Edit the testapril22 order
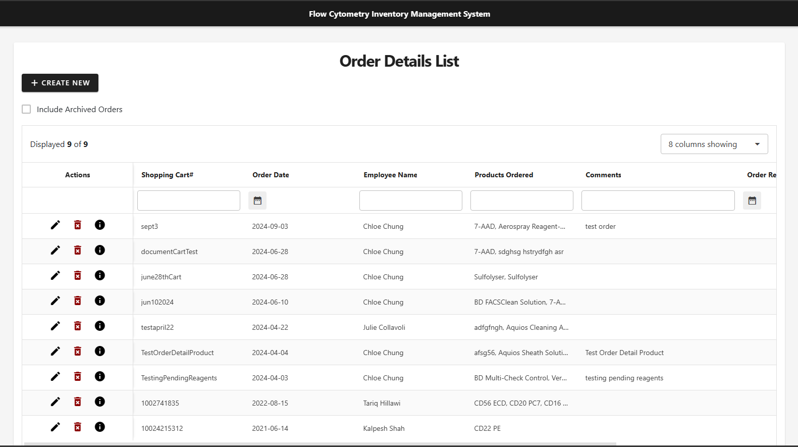This screenshot has height=447, width=798. click(56, 326)
